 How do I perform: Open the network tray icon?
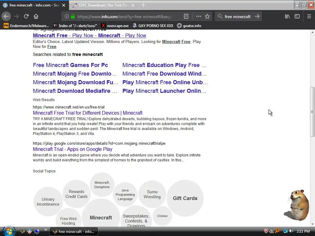pos(285,231)
